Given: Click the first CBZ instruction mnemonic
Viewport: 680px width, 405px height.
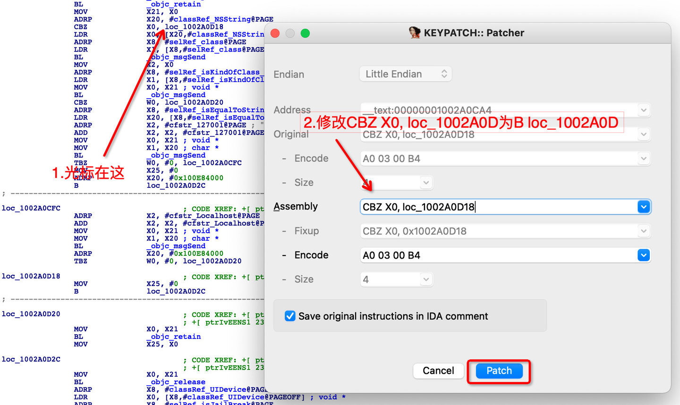Looking at the screenshot, I should (x=81, y=27).
